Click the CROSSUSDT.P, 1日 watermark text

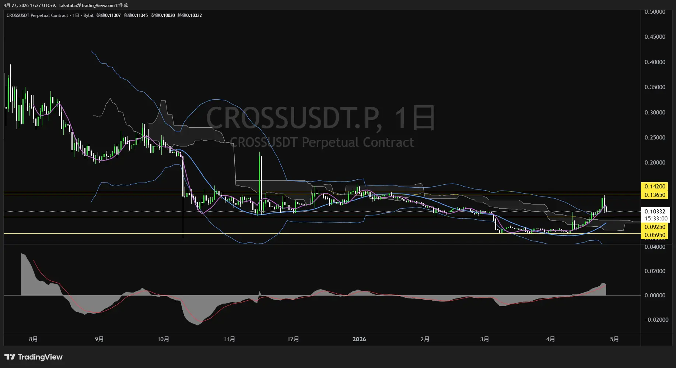click(320, 118)
